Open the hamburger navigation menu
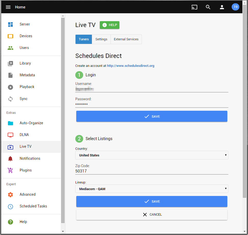The height and width of the screenshot is (235, 248). (x=8, y=7)
